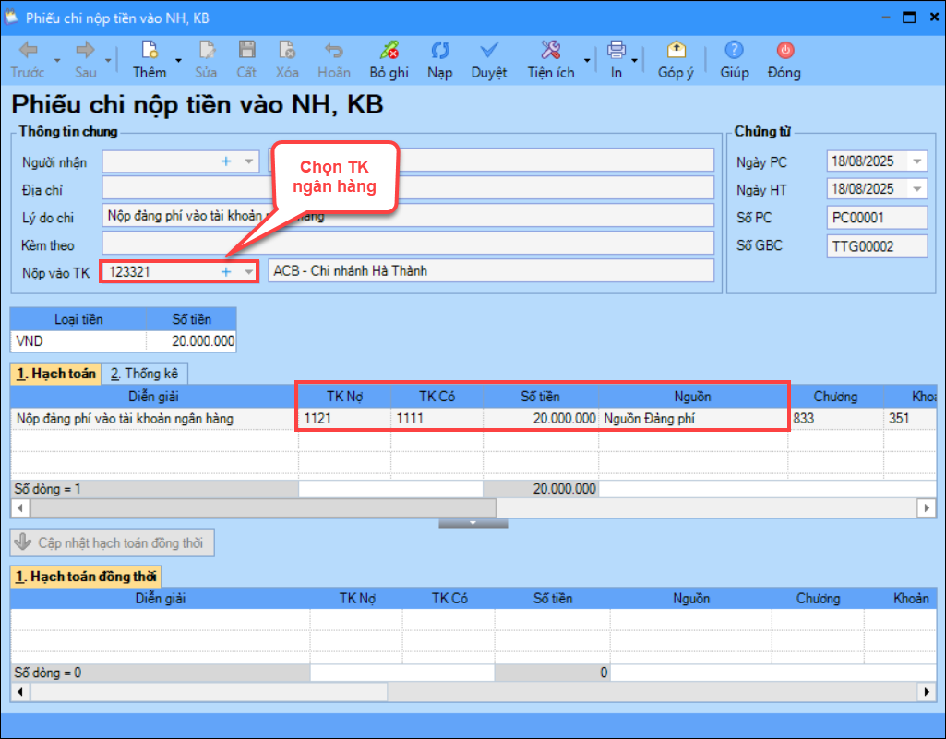The image size is (946, 739).
Task: Switch to the 1. Hạch toán tab
Action: click(55, 374)
